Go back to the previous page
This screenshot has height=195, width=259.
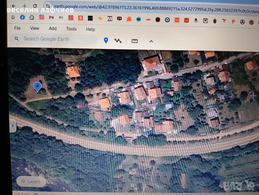(x=13, y=6)
